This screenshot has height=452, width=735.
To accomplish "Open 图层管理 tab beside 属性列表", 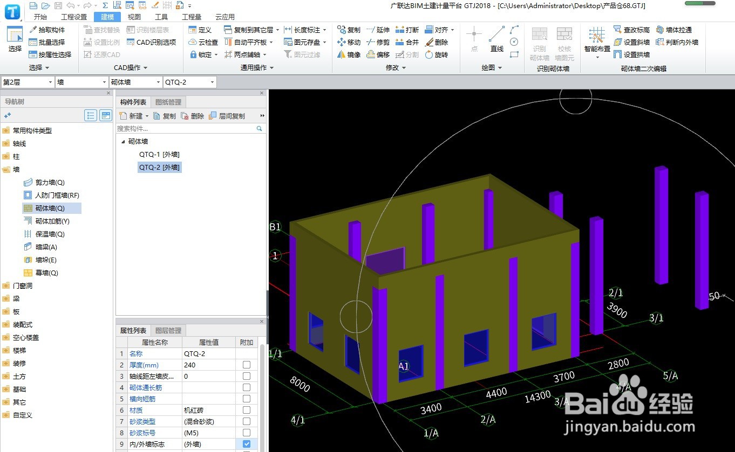I will coord(168,330).
